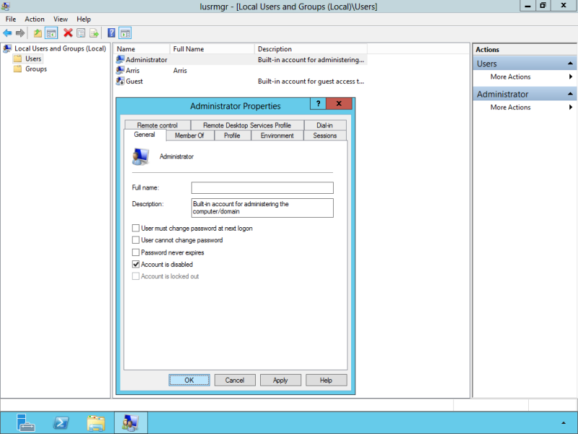Click the Back arrow in the toolbar
This screenshot has height=434, width=578.
pyautogui.click(x=7, y=33)
